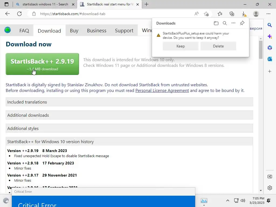Open the browser profile avatar
This screenshot has height=207, width=276.
(256, 14)
